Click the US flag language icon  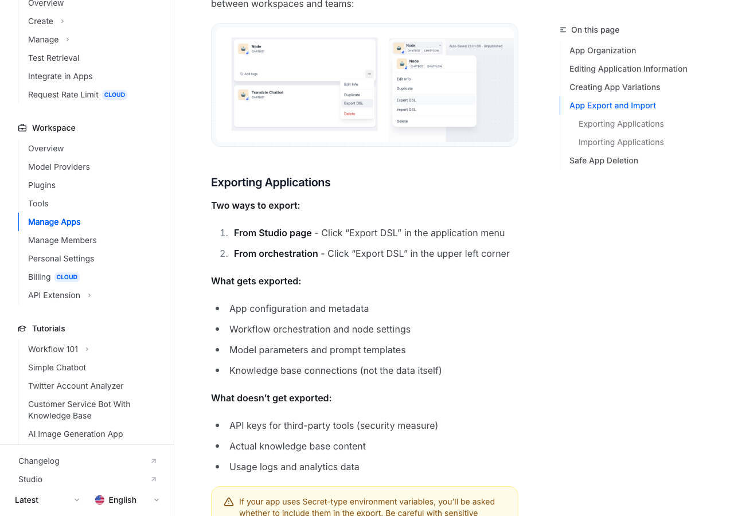click(x=100, y=500)
